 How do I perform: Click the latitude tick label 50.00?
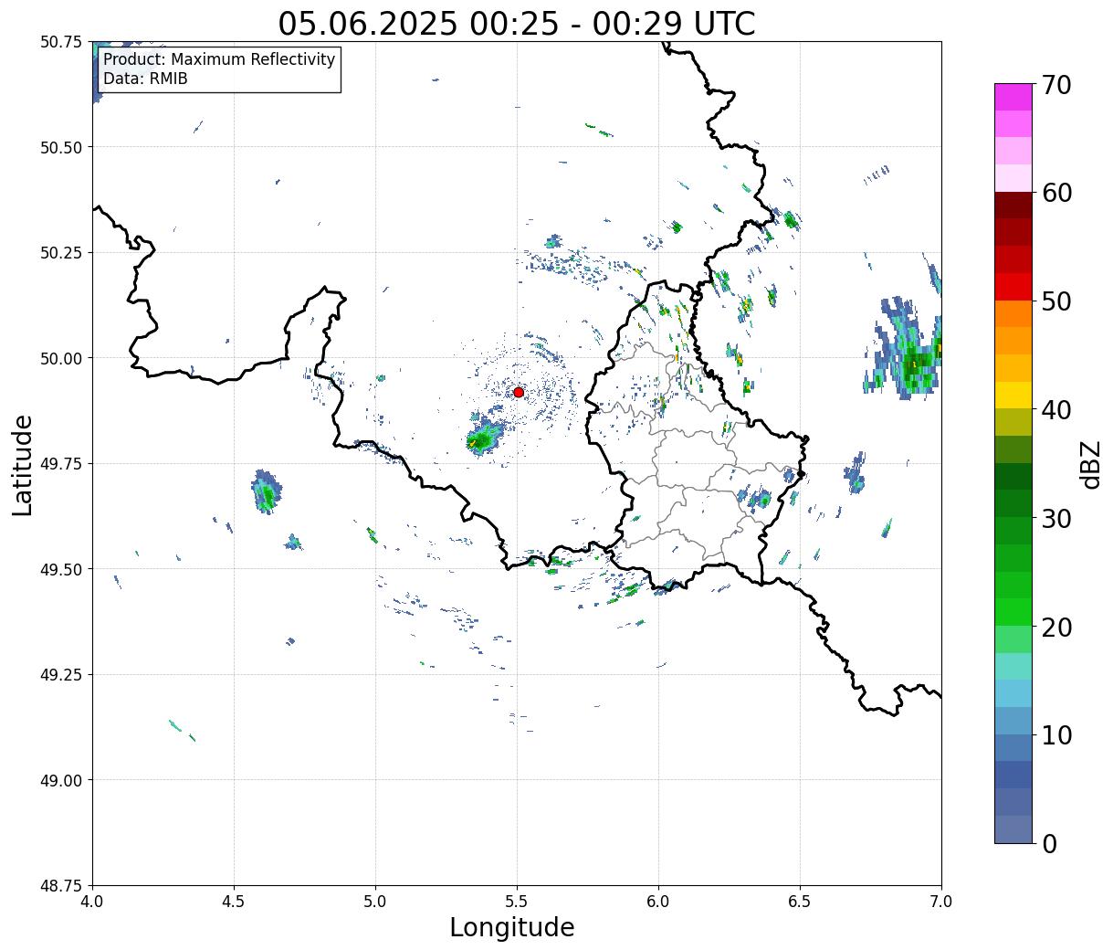point(61,358)
